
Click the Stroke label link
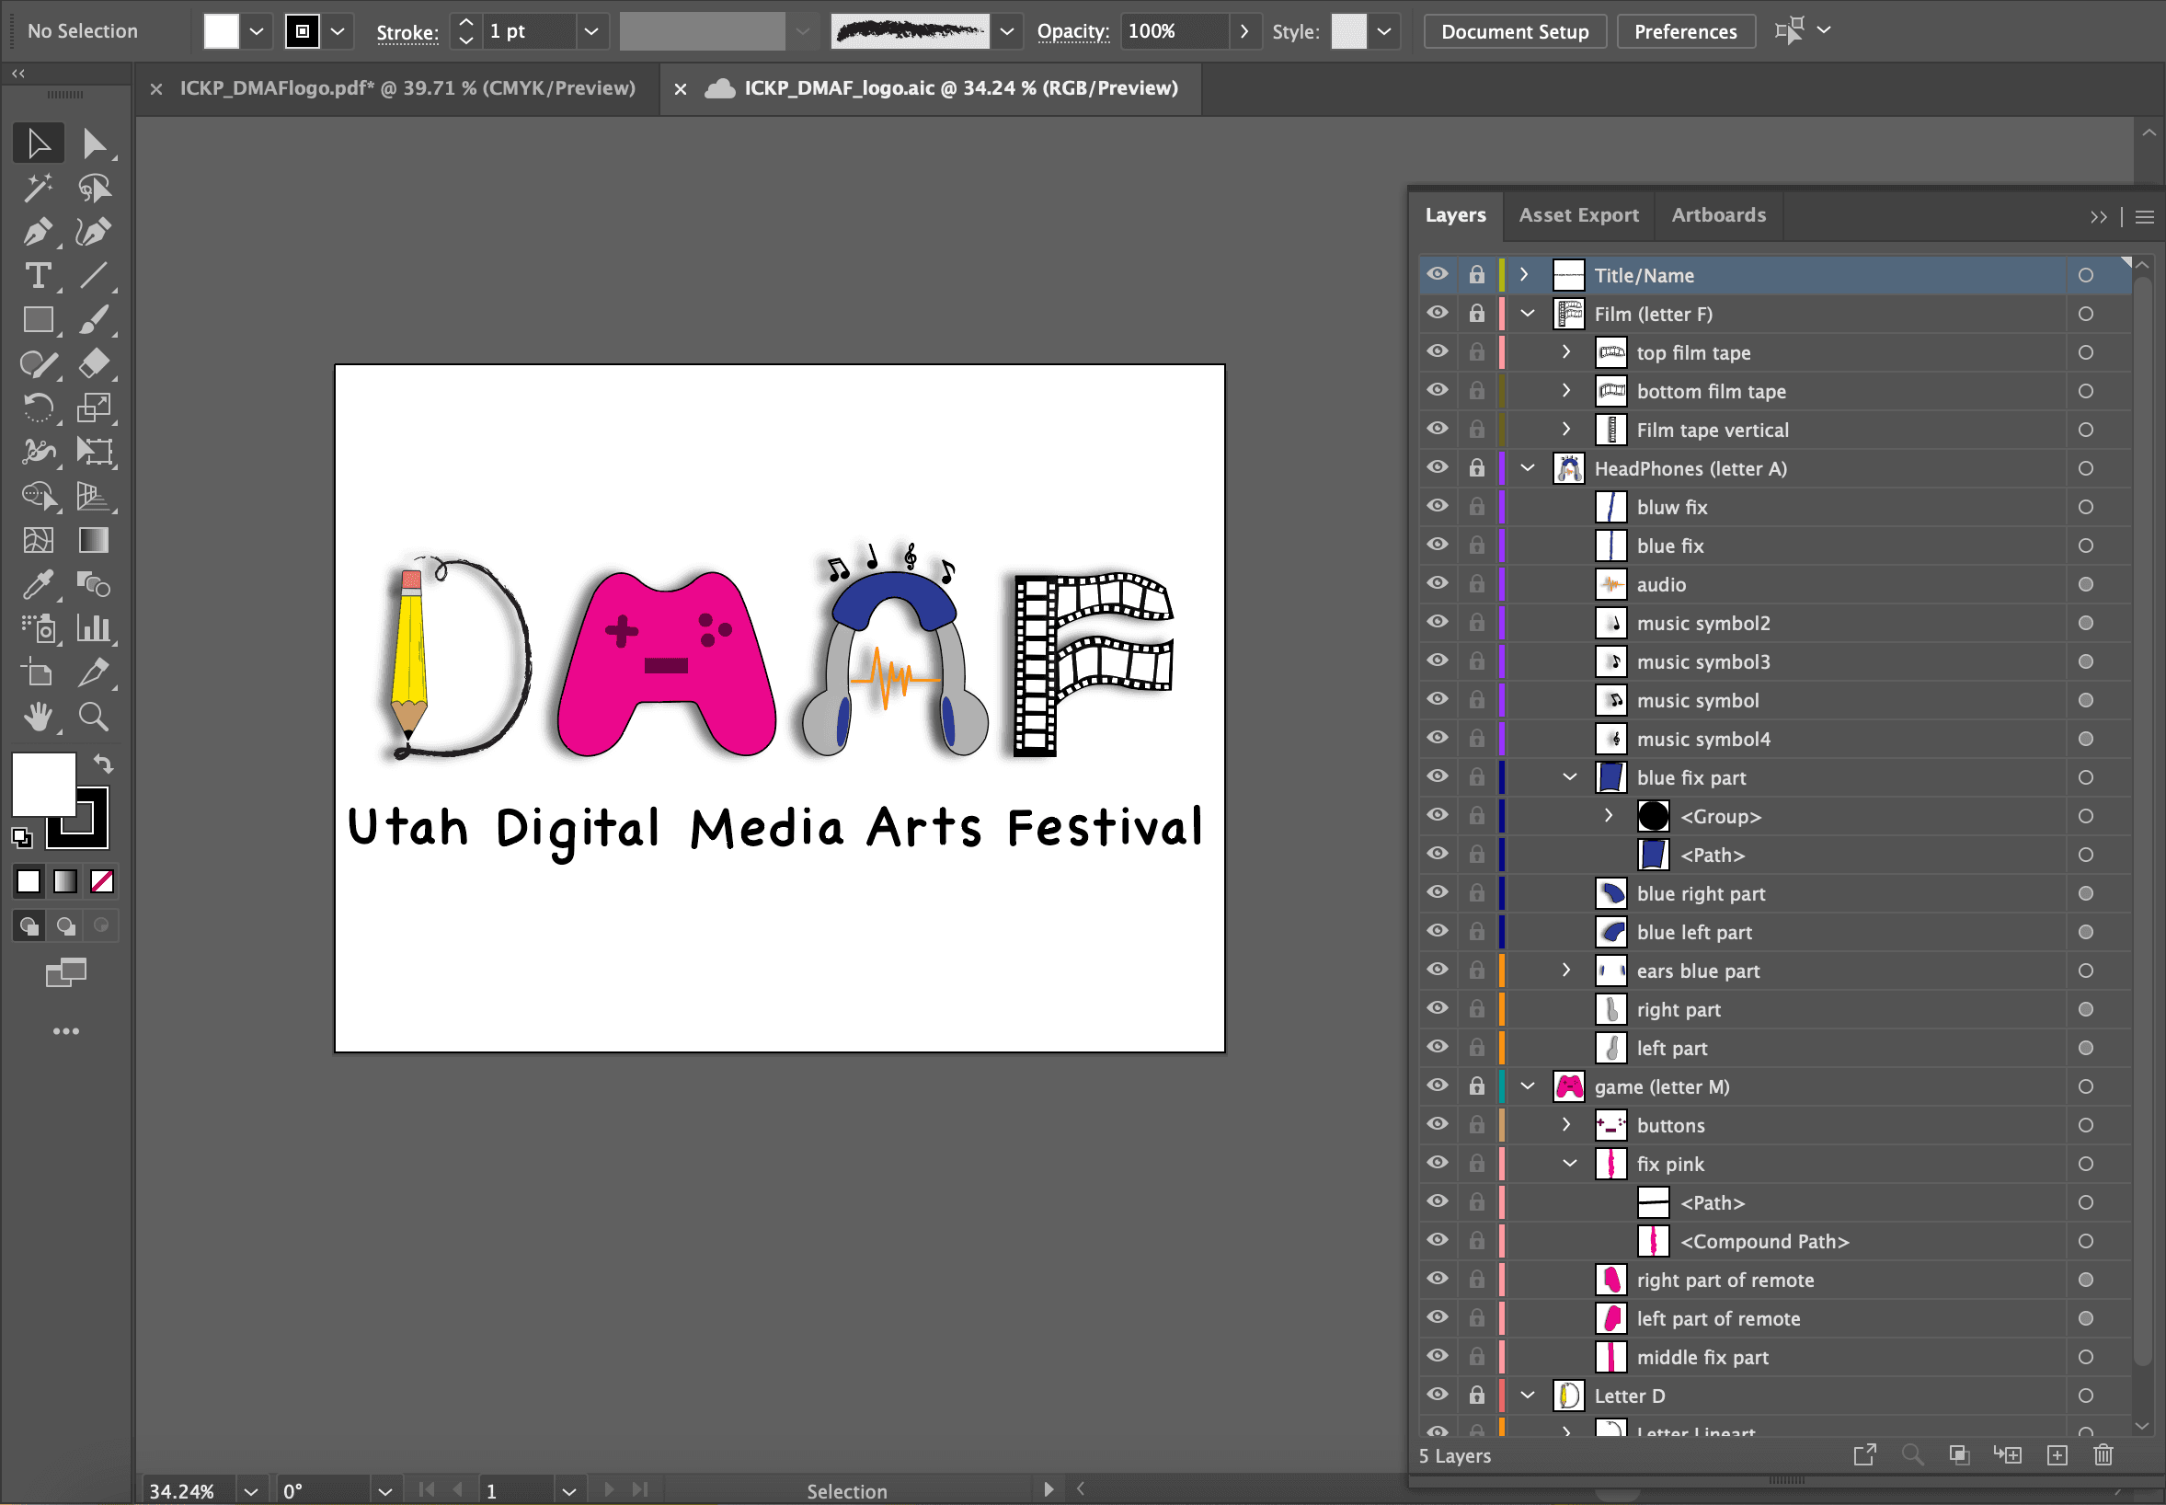tap(407, 33)
